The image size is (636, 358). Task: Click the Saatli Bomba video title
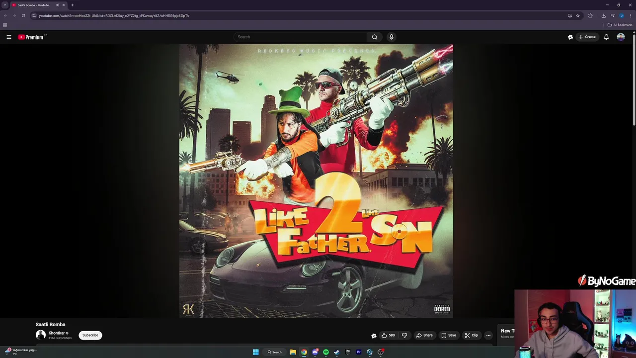pos(50,324)
